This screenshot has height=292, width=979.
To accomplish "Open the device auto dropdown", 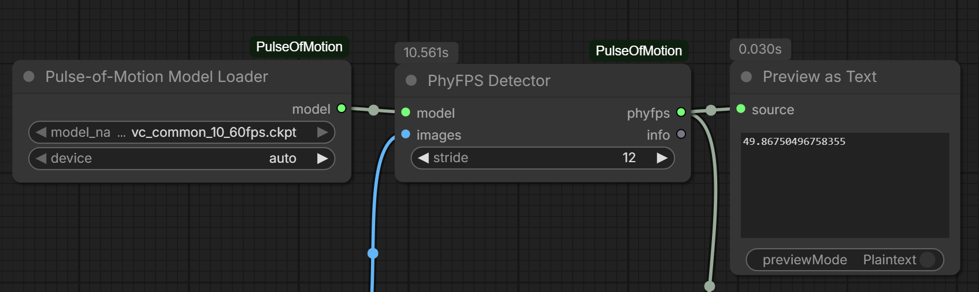I will (x=181, y=158).
